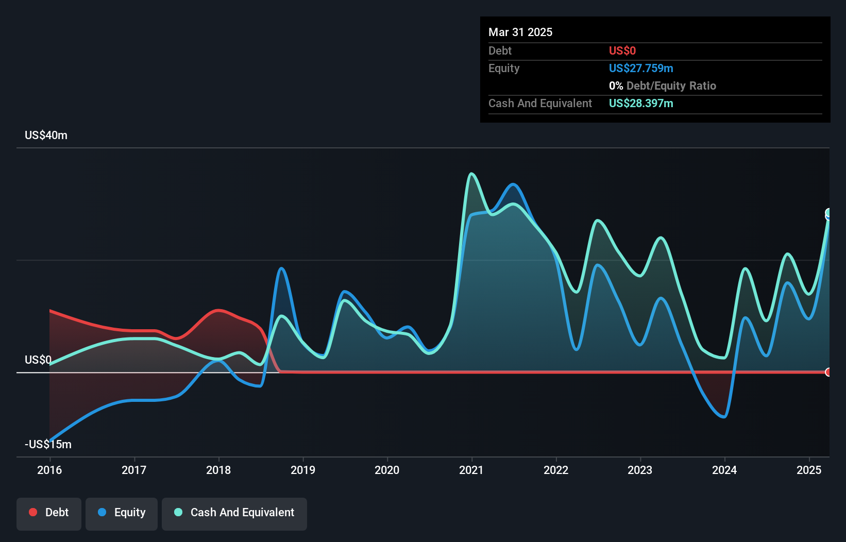846x542 pixels.
Task: Collapse the Cash And Equivalent tooltip row
Action: point(540,103)
